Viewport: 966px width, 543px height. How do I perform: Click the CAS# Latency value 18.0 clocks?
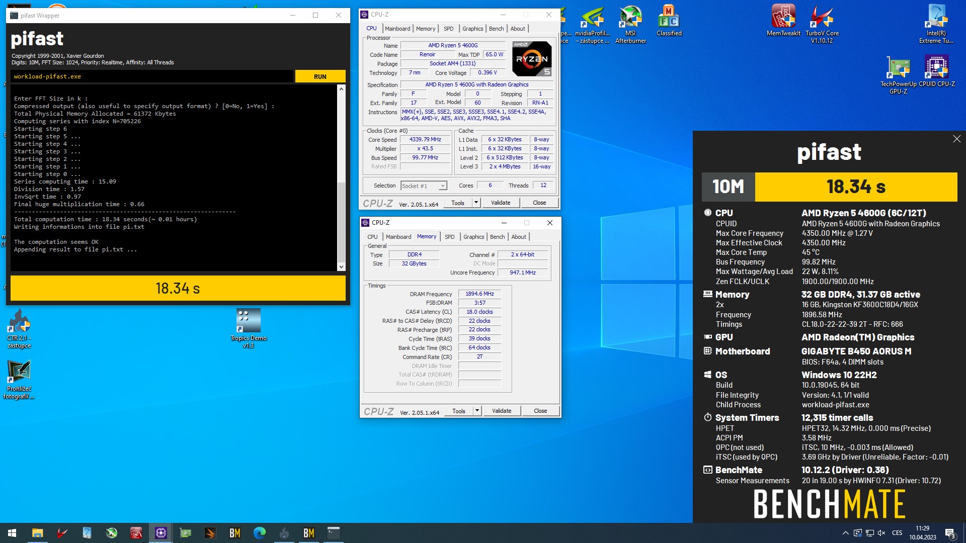[479, 312]
